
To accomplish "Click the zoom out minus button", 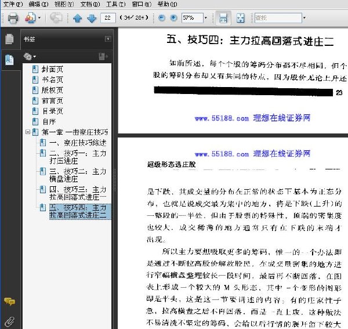I will point(162,18).
